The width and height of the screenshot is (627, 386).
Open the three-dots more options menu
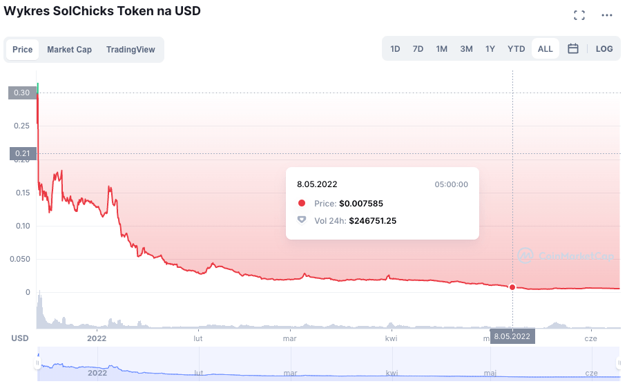pos(607,15)
